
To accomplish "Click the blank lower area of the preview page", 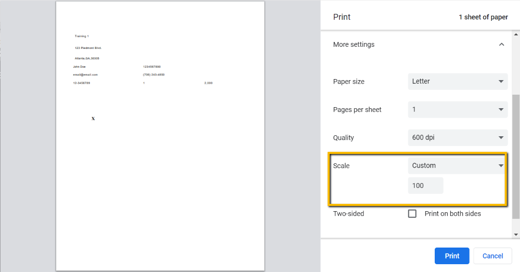I will [x=160, y=208].
